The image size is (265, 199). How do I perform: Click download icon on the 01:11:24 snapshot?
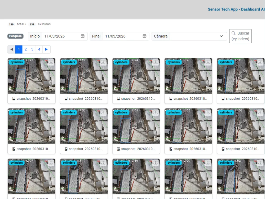(156, 62)
